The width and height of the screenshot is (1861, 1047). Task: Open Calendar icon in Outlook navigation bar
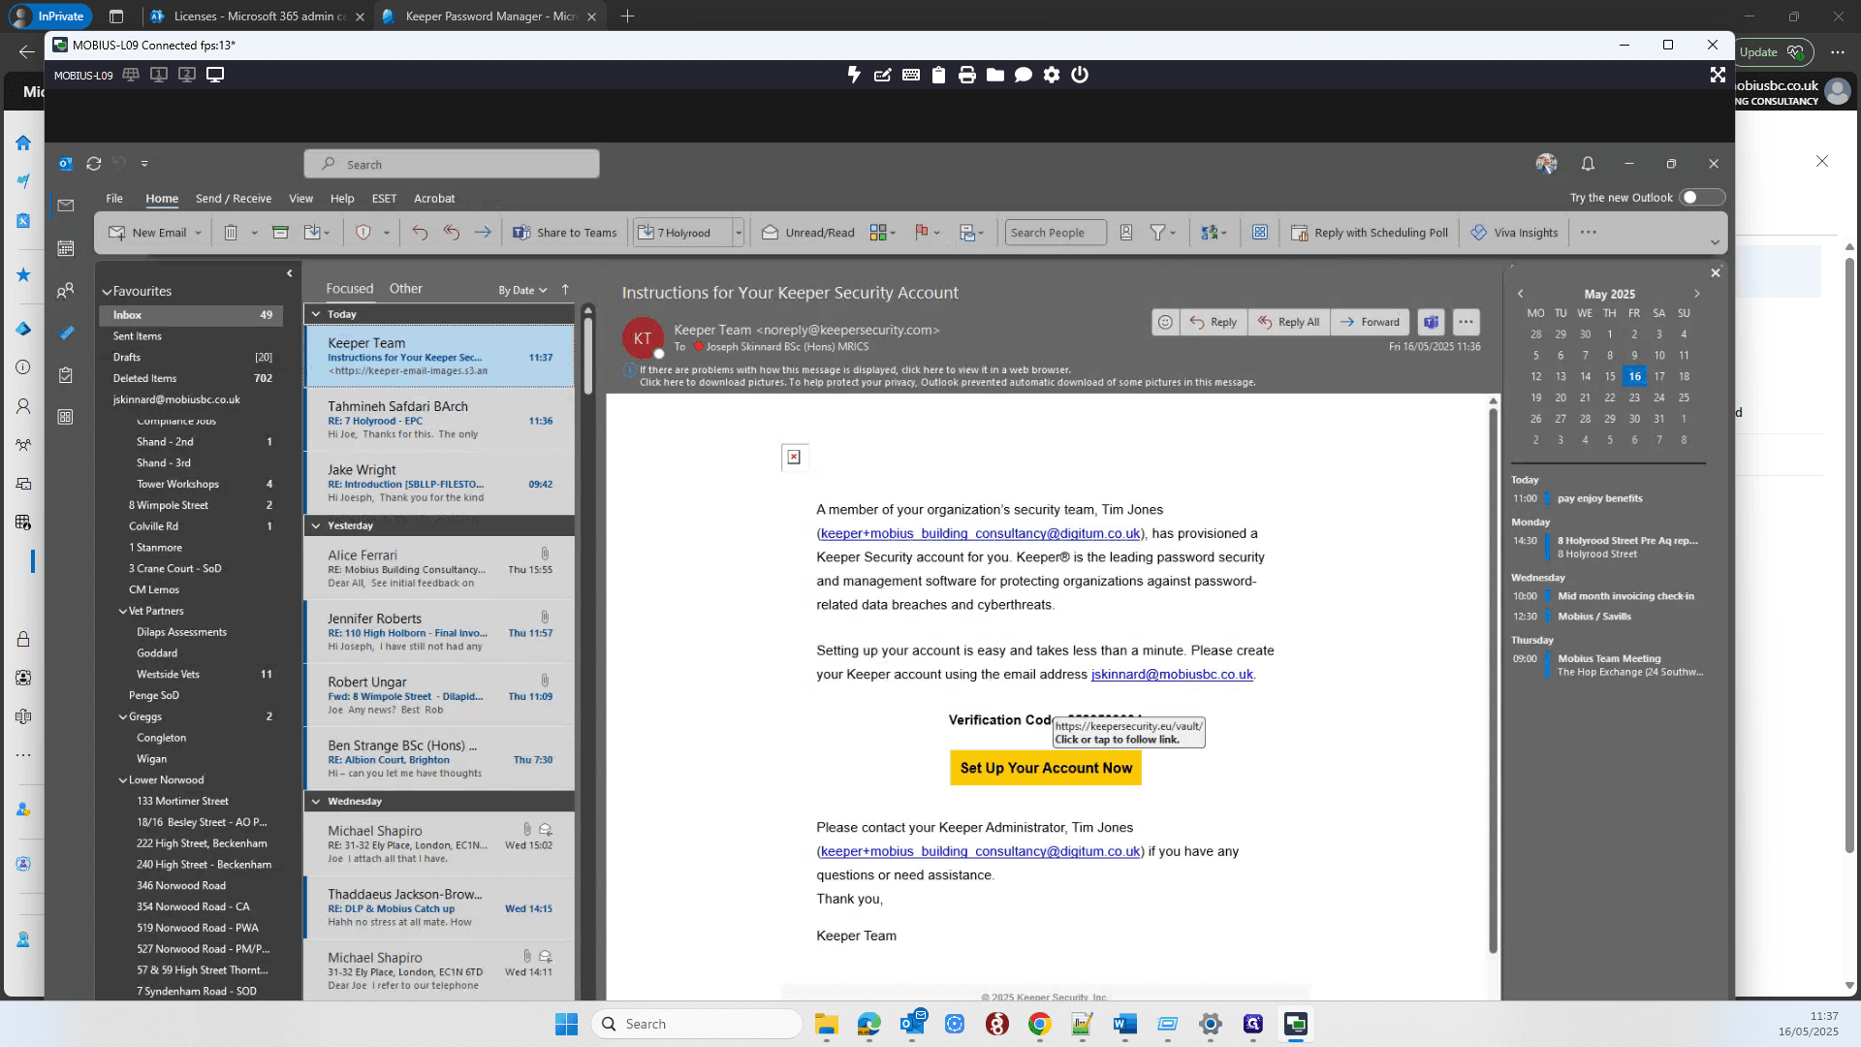[x=66, y=248]
